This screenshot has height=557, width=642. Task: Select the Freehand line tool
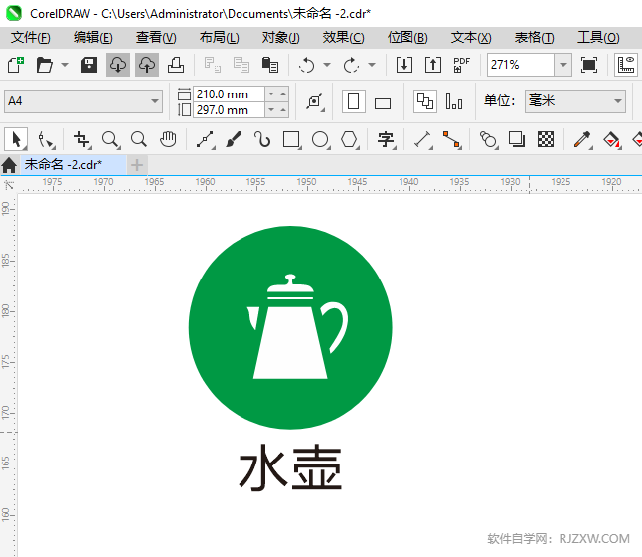tap(205, 140)
